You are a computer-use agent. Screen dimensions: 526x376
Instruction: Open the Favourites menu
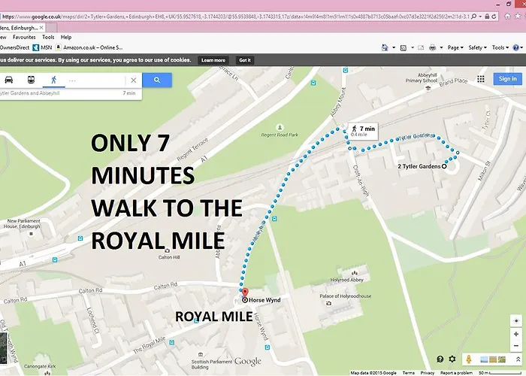tap(24, 37)
